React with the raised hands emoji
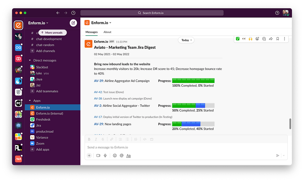 click(250, 39)
